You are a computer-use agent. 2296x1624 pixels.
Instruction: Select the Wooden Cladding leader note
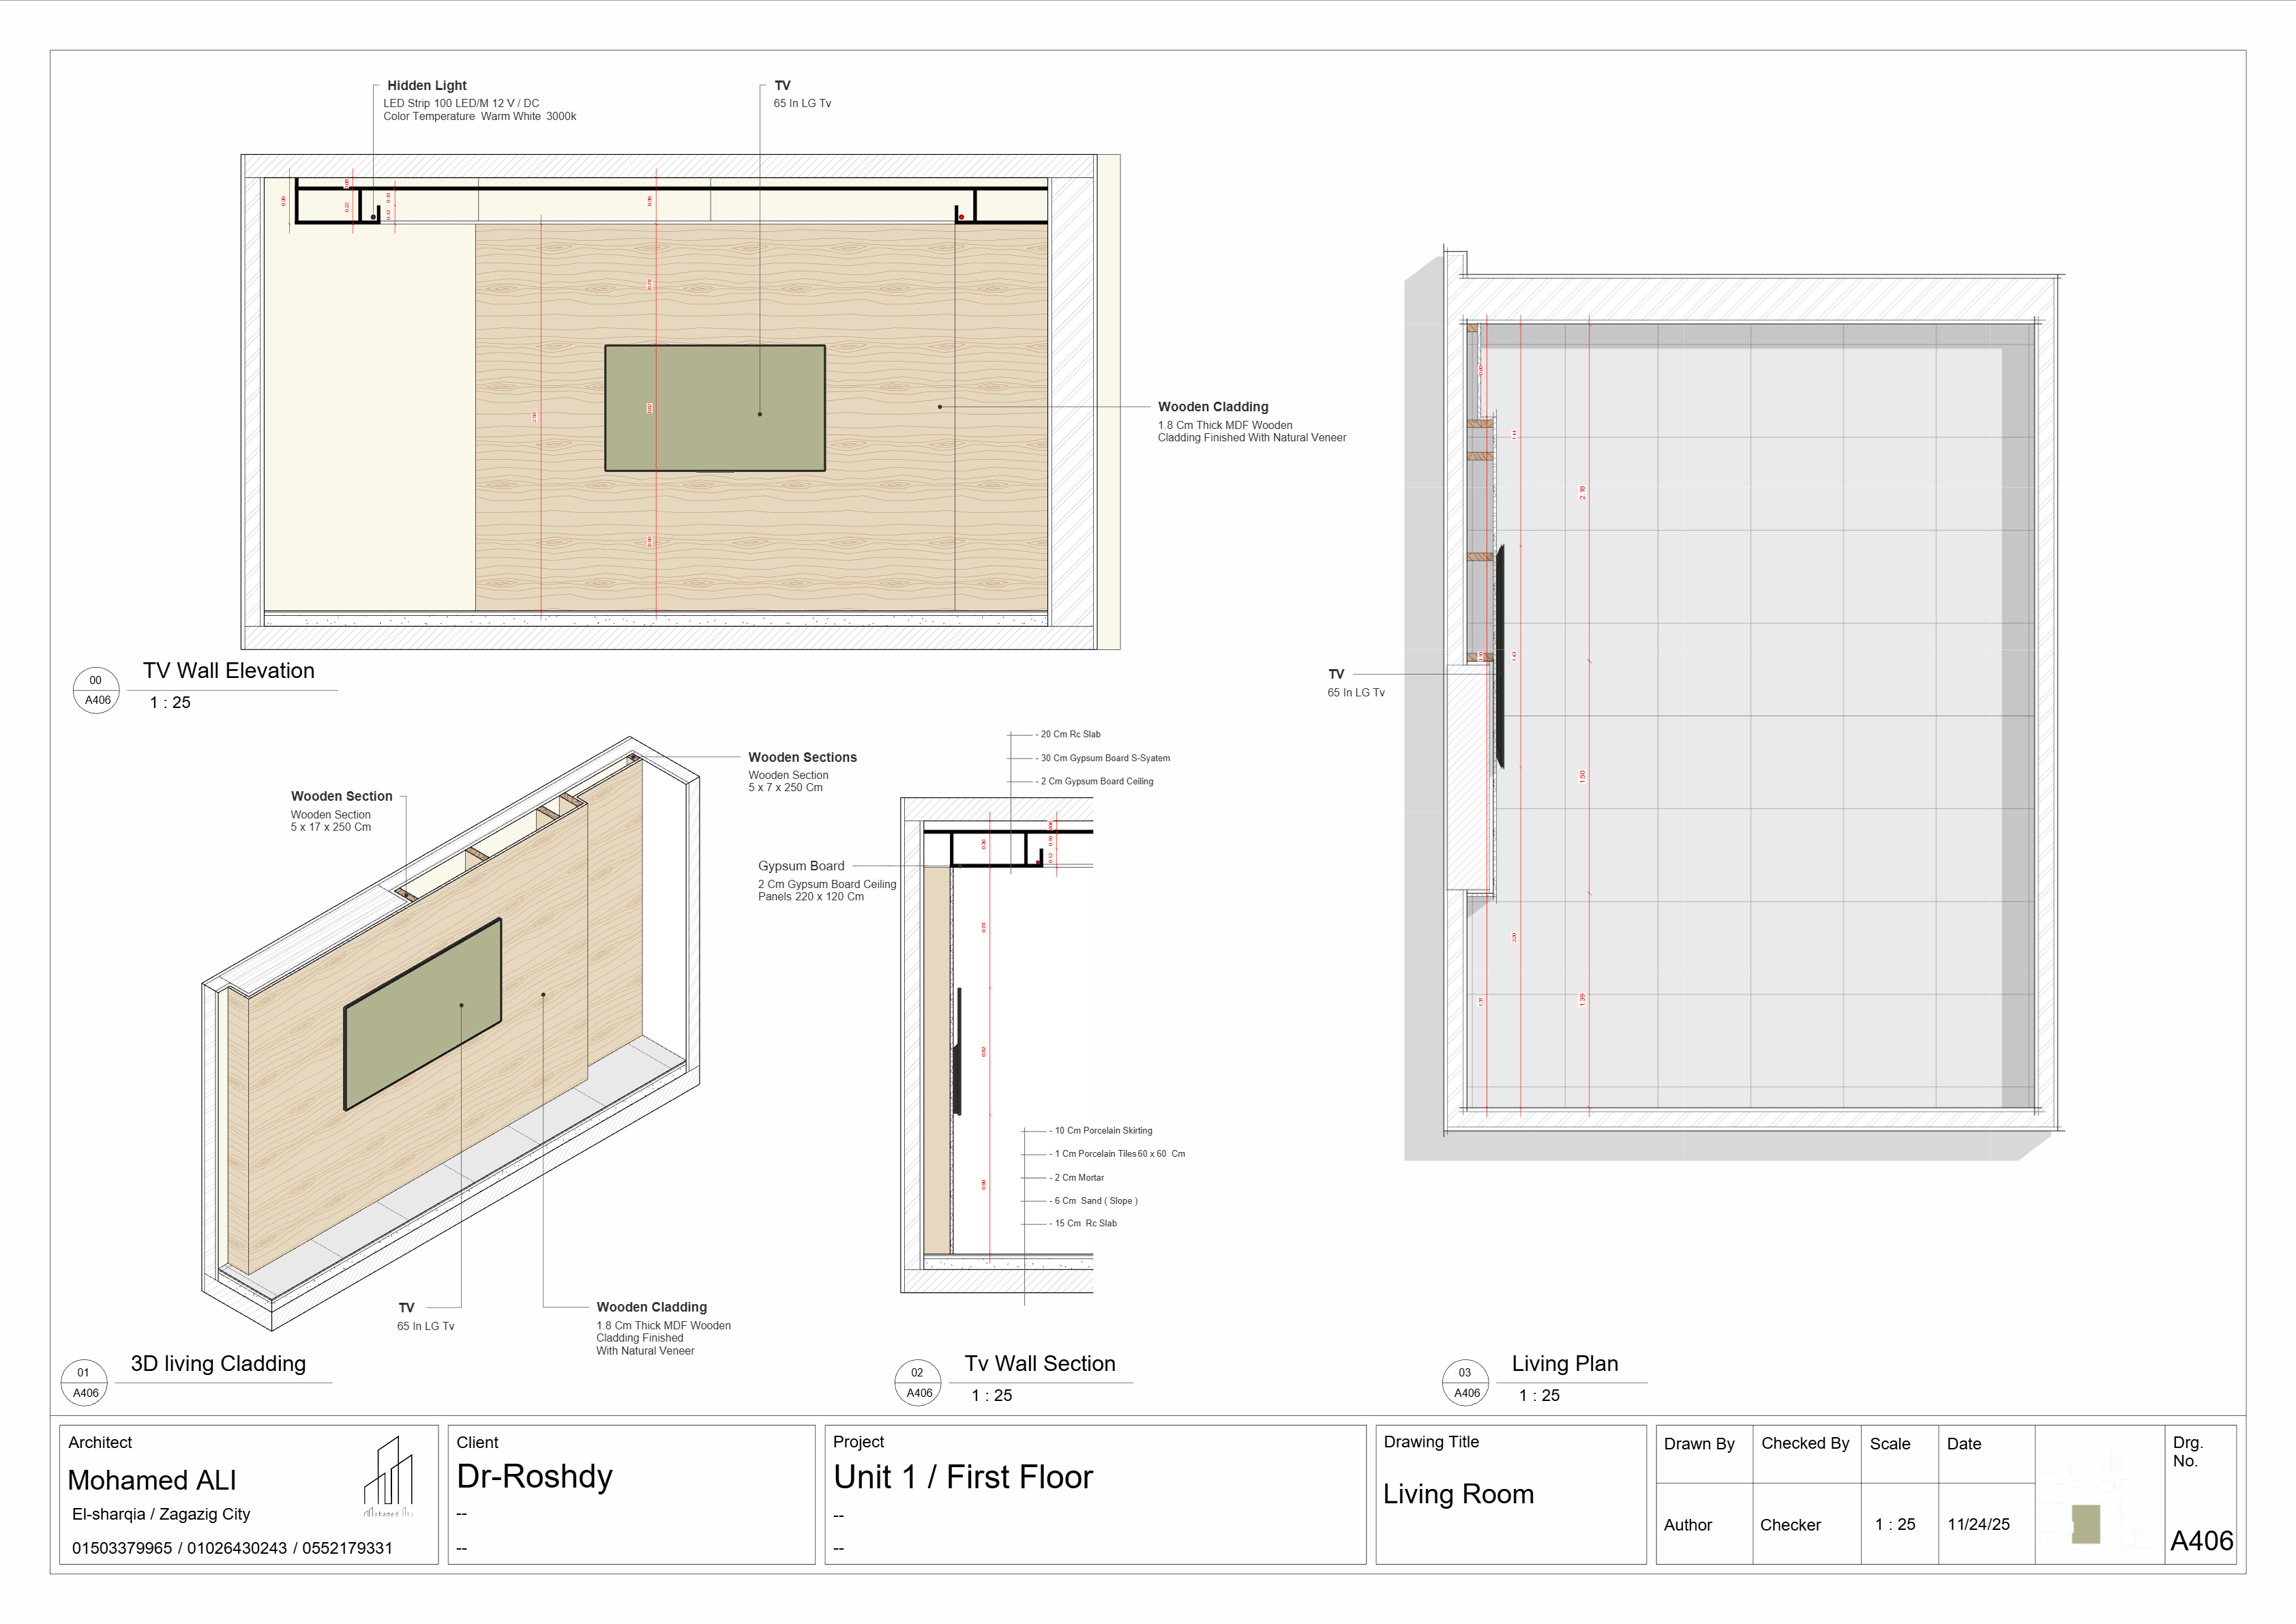1213,406
